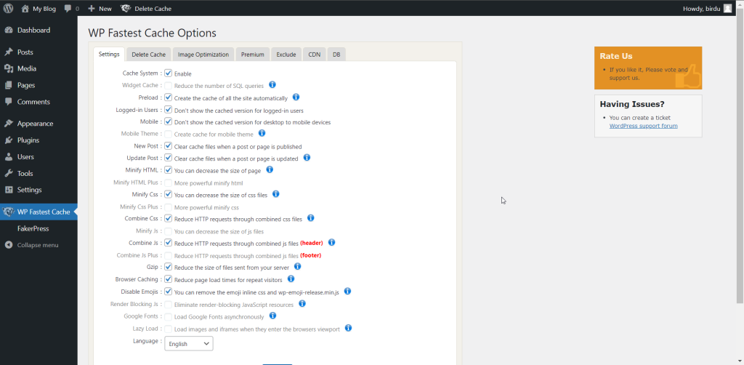This screenshot has width=744, height=365.
Task: Click the user avatar next to Howdy
Action: [x=727, y=9]
